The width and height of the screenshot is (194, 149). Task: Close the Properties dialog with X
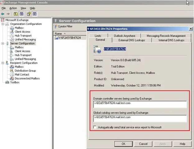point(191,29)
